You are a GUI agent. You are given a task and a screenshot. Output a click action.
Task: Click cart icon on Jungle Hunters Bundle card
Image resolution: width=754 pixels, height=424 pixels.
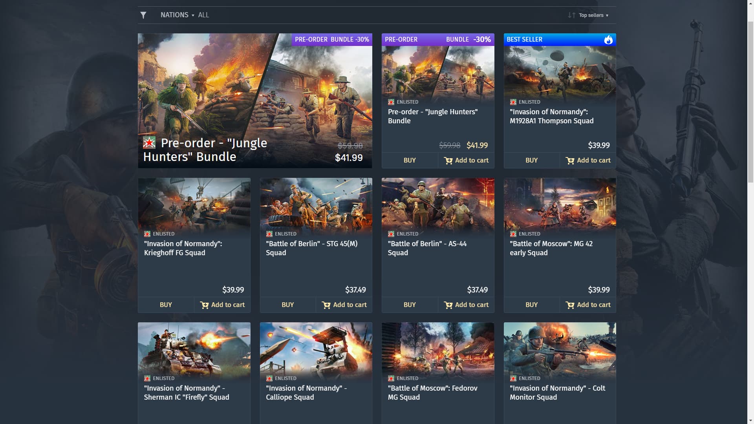coord(448,161)
